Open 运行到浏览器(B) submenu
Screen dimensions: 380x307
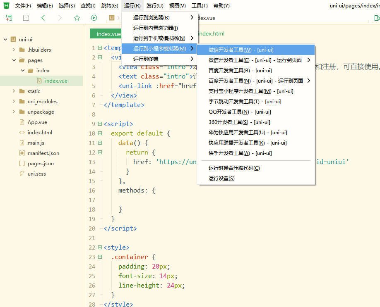(152, 18)
